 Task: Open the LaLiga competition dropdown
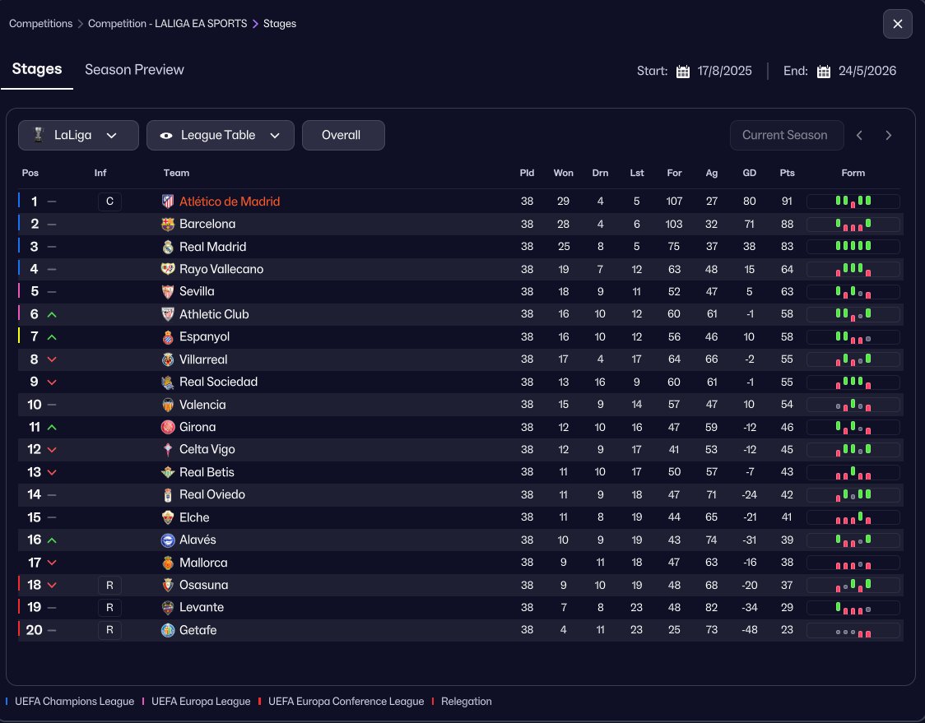[x=78, y=136]
